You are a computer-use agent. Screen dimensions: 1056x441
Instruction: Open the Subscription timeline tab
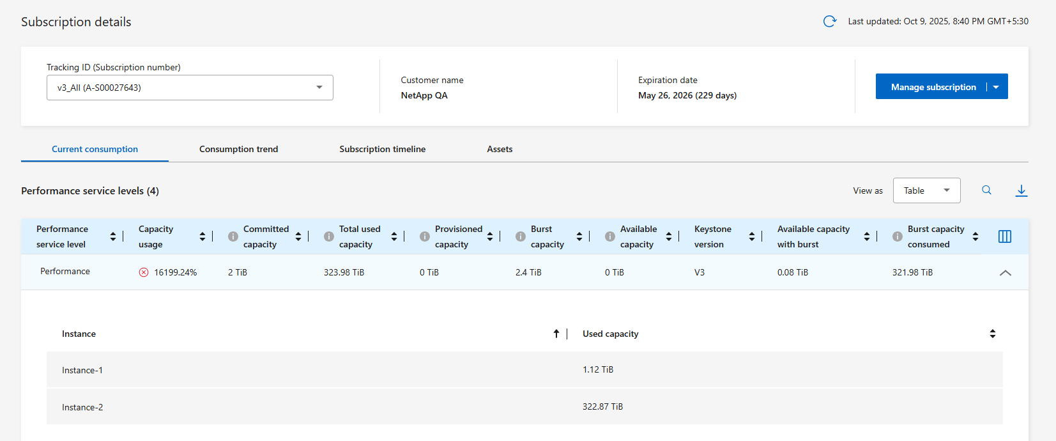382,149
